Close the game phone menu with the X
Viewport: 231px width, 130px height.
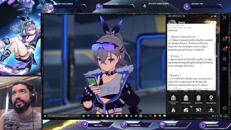(x=225, y=17)
